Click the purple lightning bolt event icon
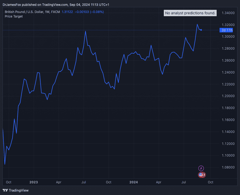Image resolution: width=240 pixels, height=195 pixels. [x=201, y=168]
